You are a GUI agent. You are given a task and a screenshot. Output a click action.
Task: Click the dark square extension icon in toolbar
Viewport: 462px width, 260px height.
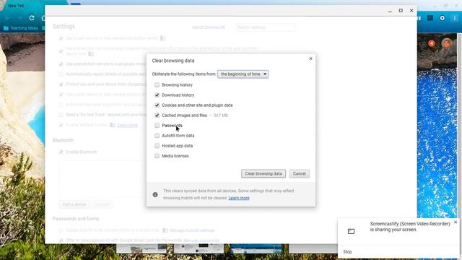pos(430,18)
